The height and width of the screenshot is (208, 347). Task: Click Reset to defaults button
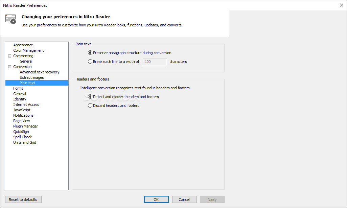point(23,200)
